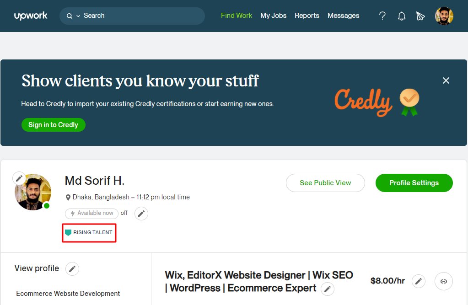Click the profile photo of Md Sorif H.
468x305 pixels.
[33, 192]
